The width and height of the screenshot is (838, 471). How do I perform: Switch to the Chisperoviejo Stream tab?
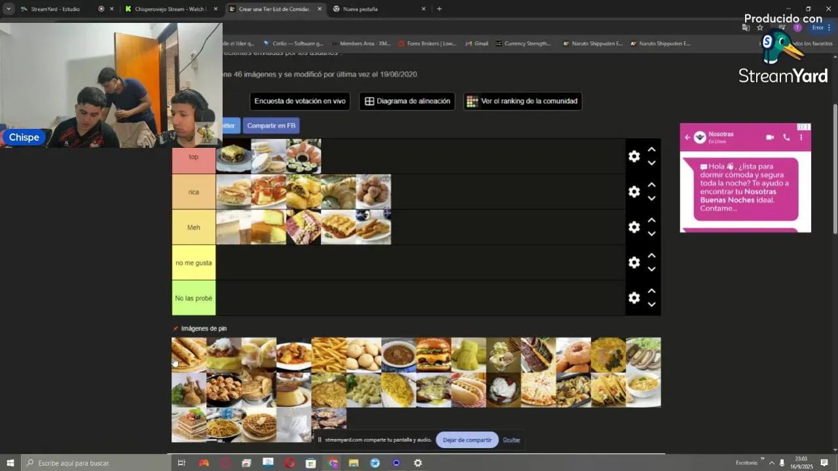coord(169,9)
